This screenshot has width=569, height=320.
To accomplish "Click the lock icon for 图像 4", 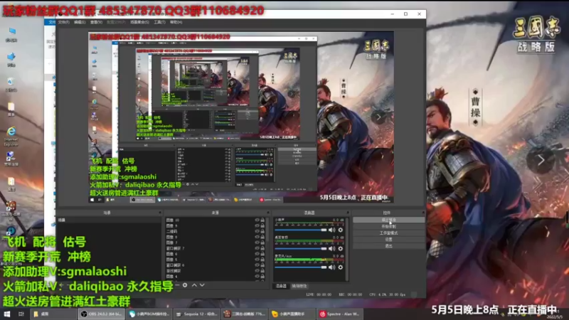I will (x=262, y=277).
